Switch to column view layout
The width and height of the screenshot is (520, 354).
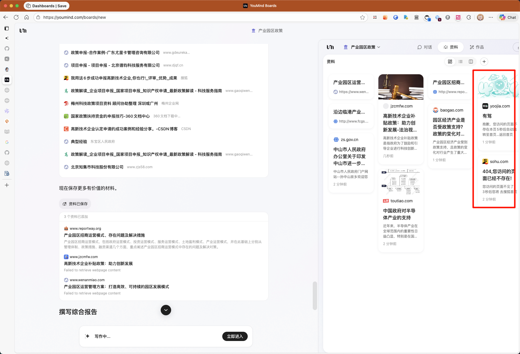tap(471, 62)
